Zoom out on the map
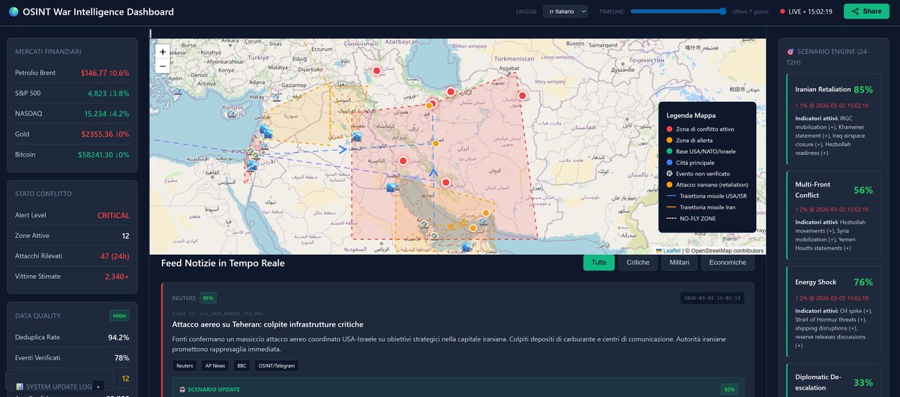Viewport: 900px width, 397px height. [163, 65]
